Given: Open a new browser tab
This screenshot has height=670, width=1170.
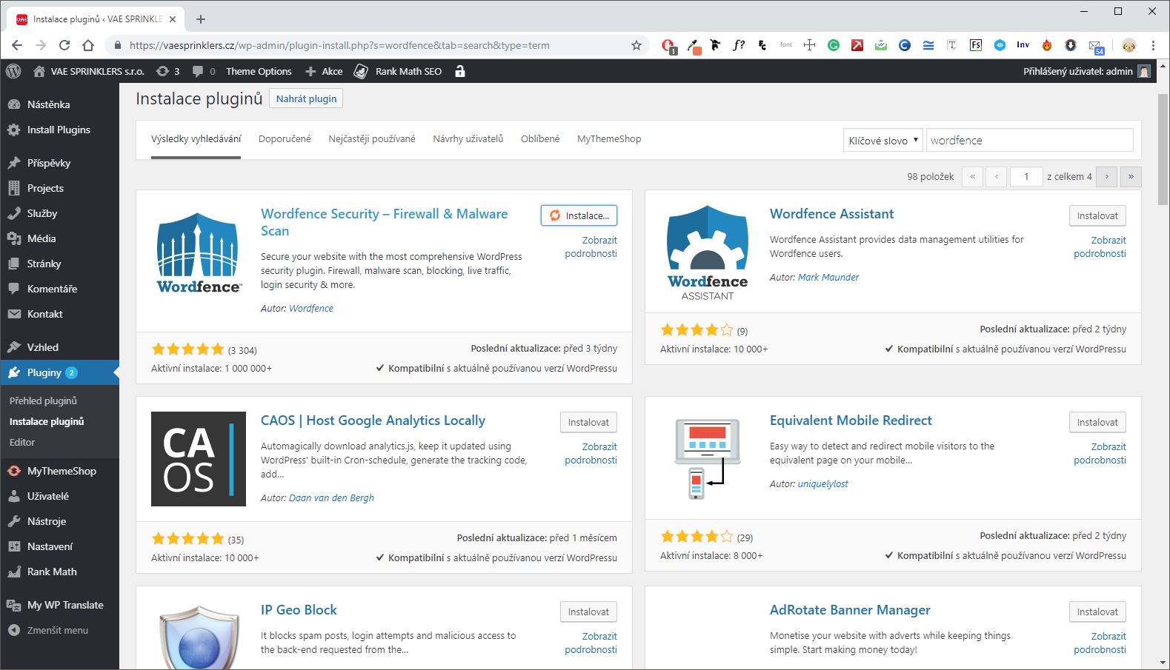Looking at the screenshot, I should click(201, 19).
